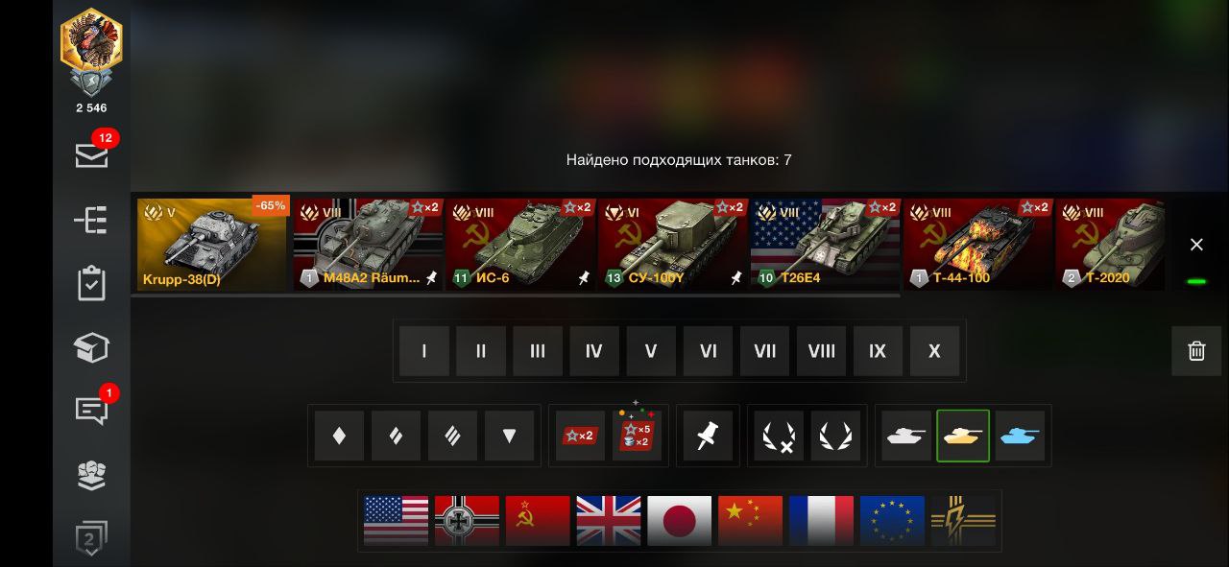Select tier VIII filter
This screenshot has width=1229, height=567.
coord(821,350)
